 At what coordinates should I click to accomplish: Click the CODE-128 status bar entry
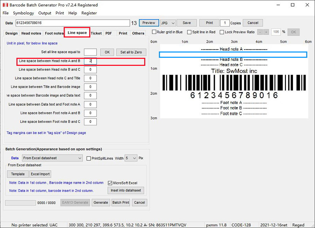click(x=241, y=225)
